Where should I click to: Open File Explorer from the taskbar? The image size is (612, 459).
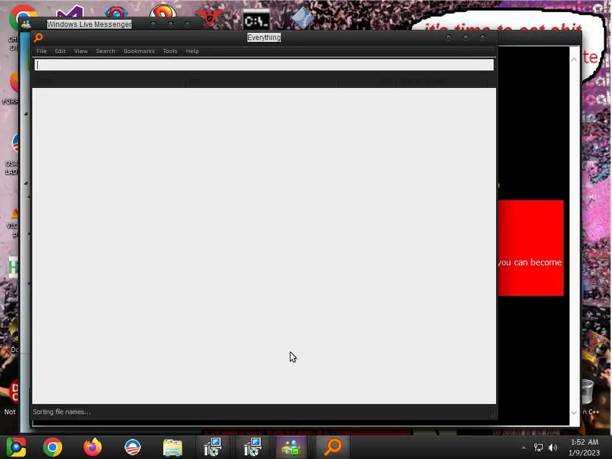click(173, 447)
